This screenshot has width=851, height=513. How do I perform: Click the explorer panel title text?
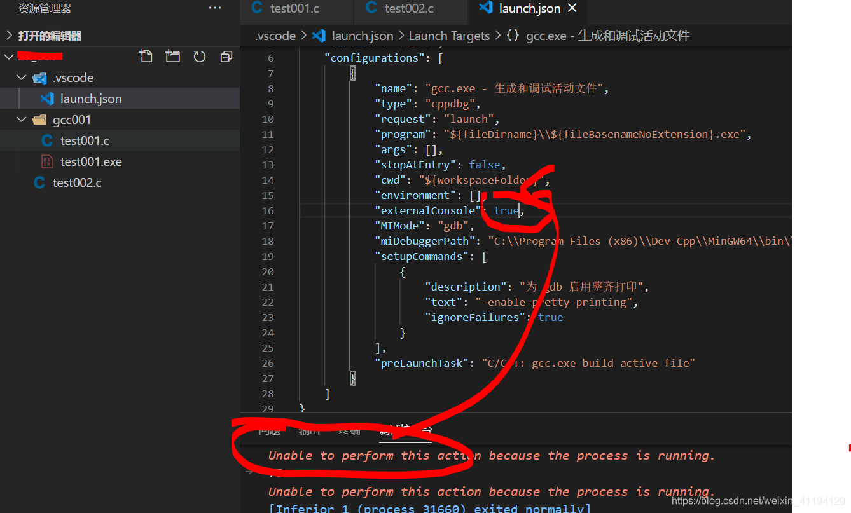45,8
